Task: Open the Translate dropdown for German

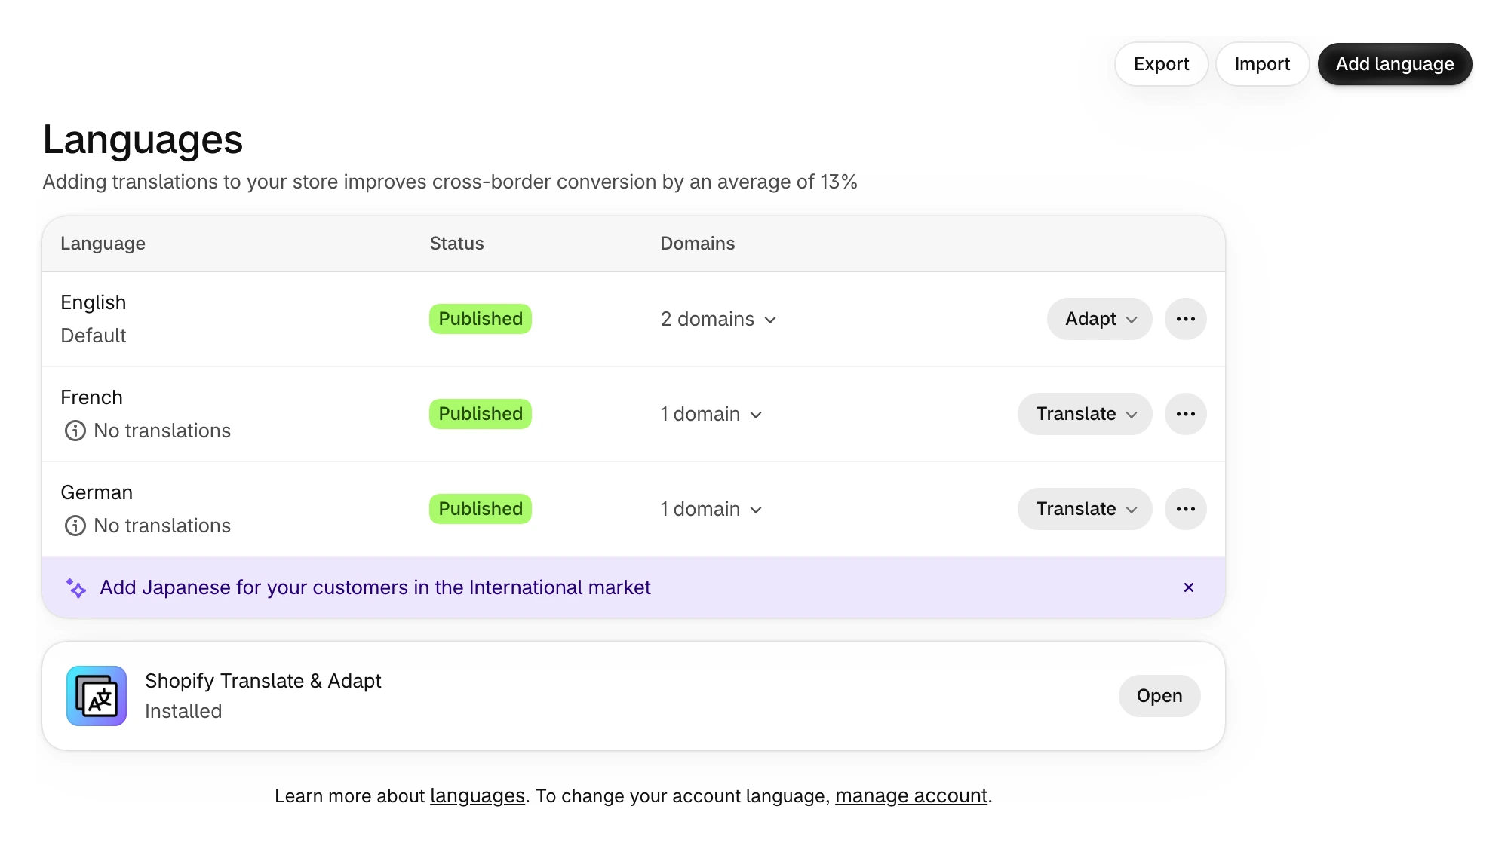Action: (x=1084, y=509)
